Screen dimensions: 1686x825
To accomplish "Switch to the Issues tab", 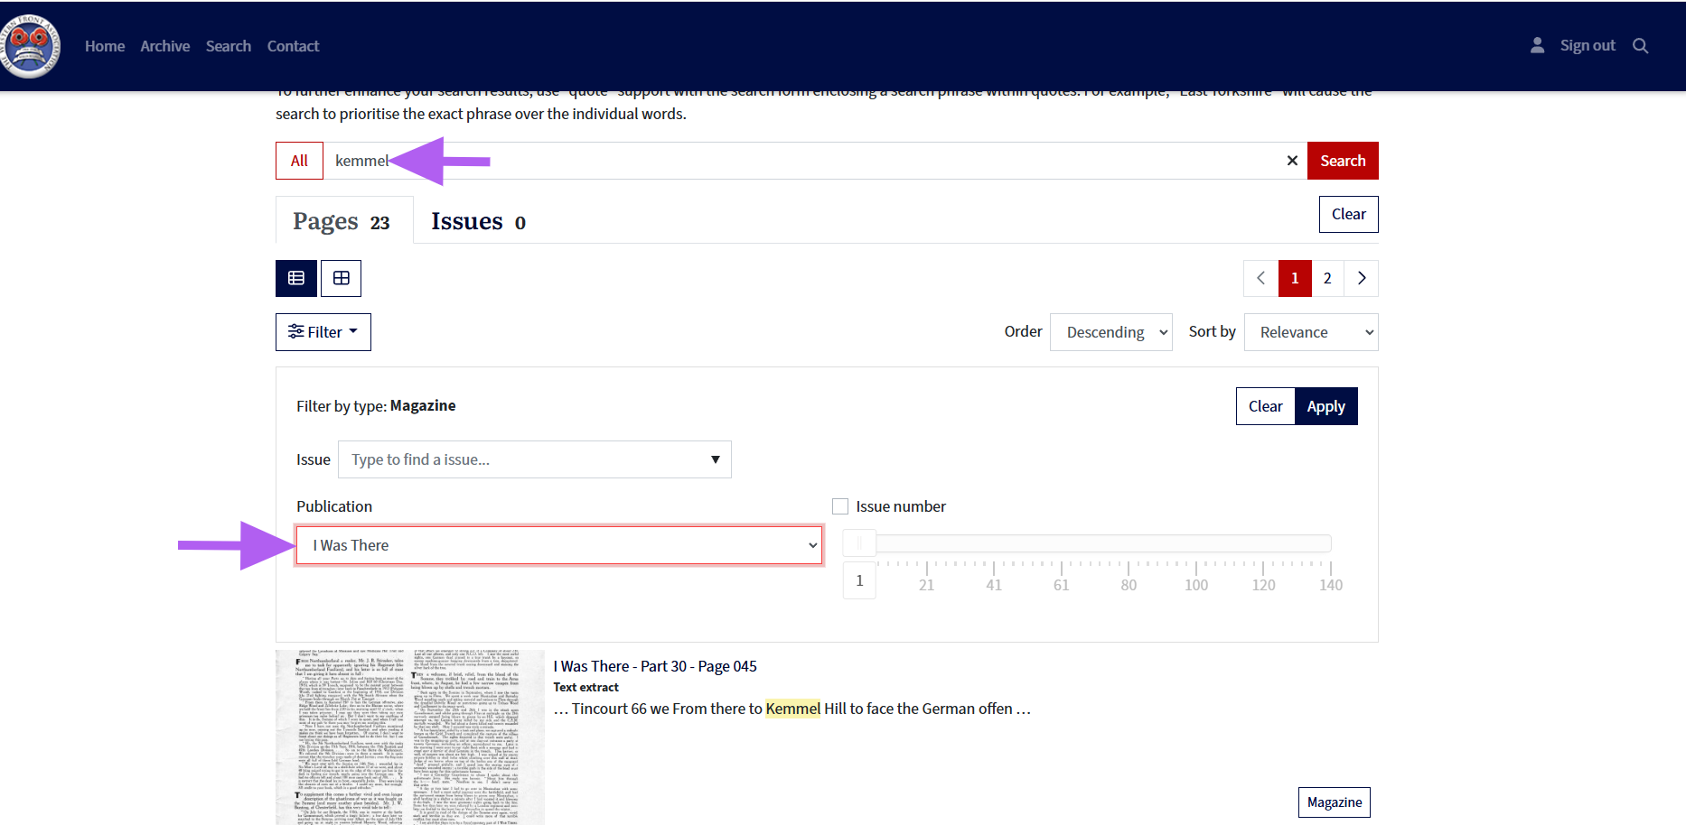I will [478, 221].
